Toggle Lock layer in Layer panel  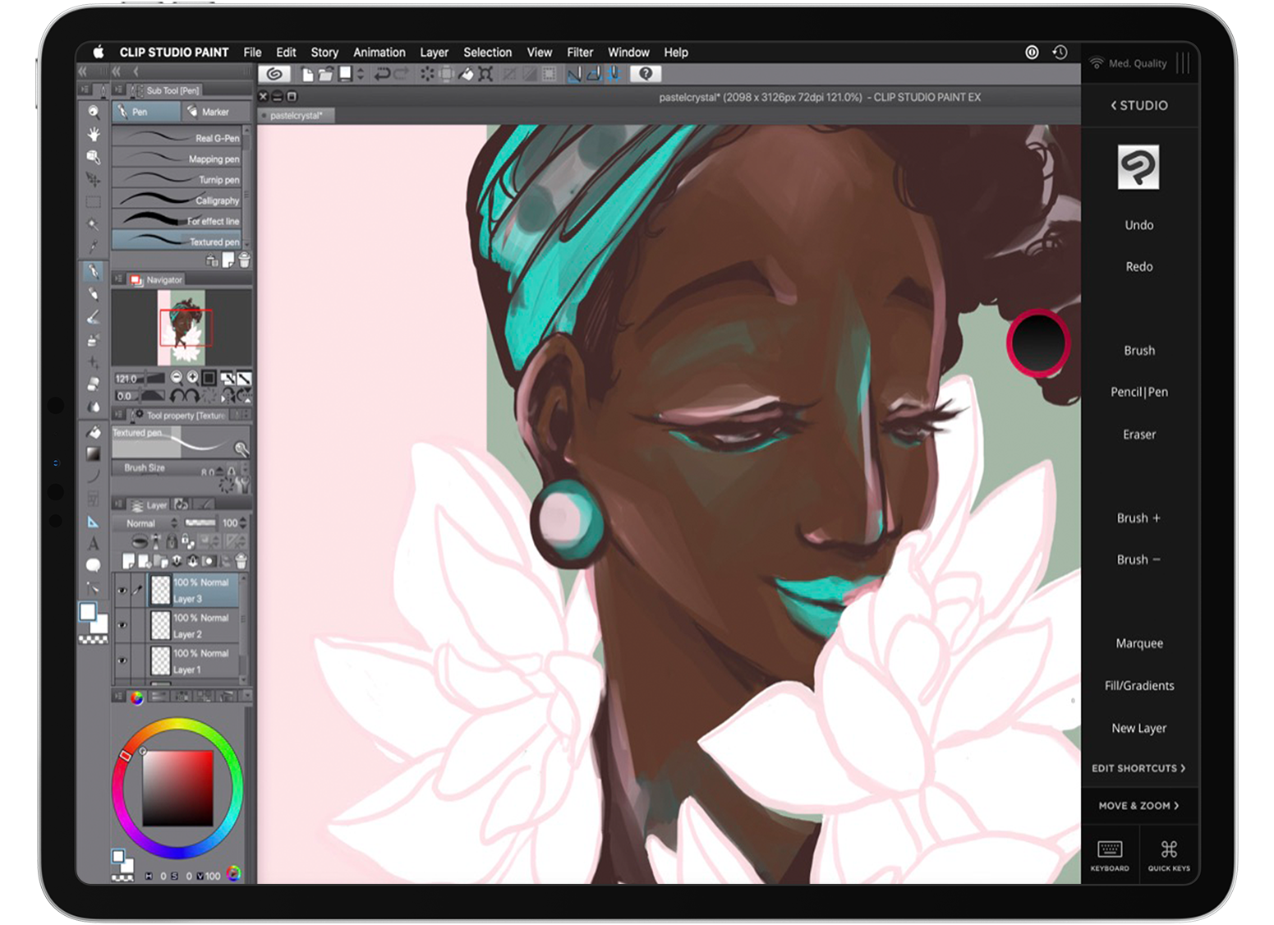click(172, 541)
